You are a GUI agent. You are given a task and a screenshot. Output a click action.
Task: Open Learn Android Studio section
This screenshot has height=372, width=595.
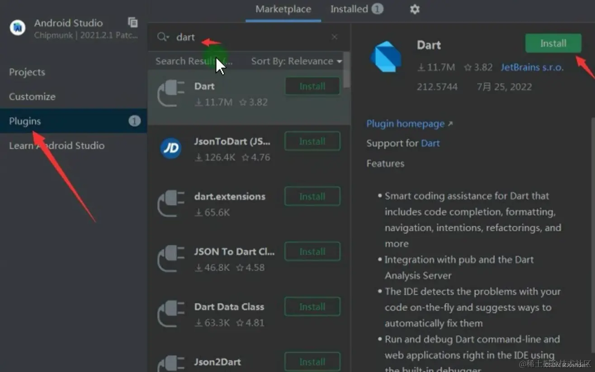[x=57, y=145]
